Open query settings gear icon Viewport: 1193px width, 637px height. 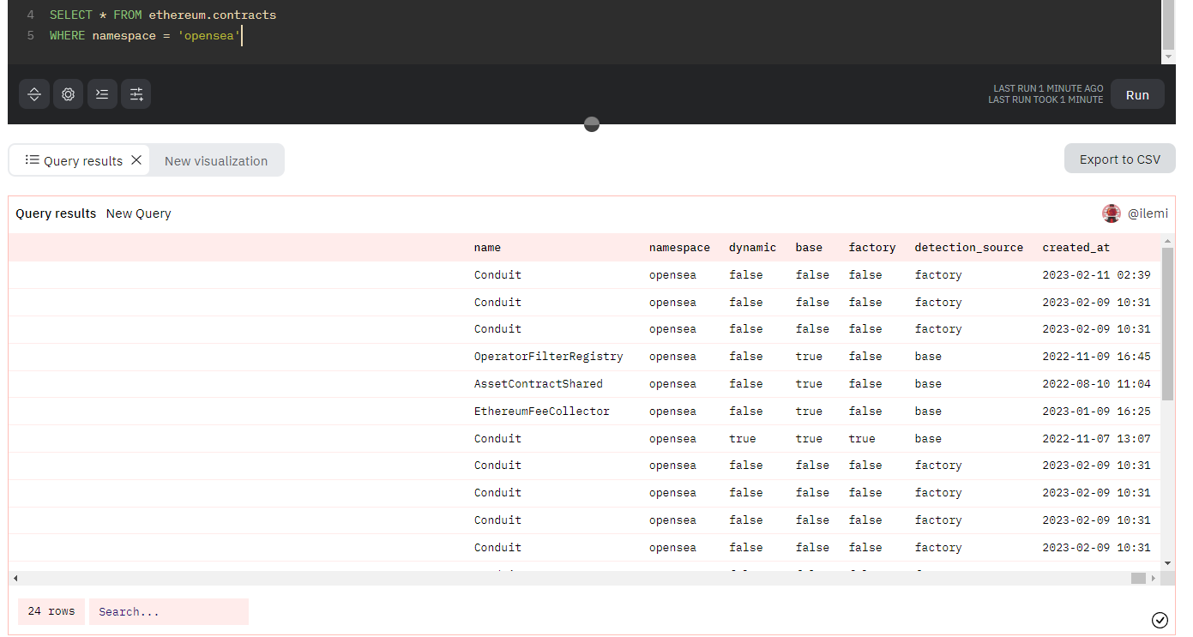click(69, 94)
